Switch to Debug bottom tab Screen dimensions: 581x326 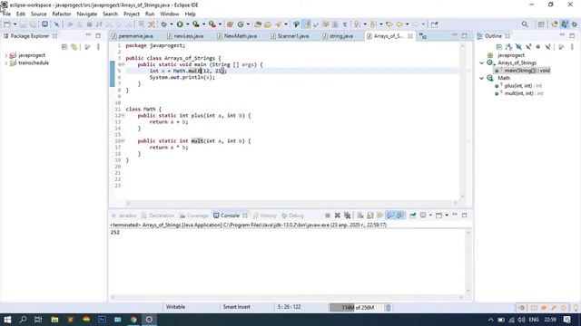[292, 216]
